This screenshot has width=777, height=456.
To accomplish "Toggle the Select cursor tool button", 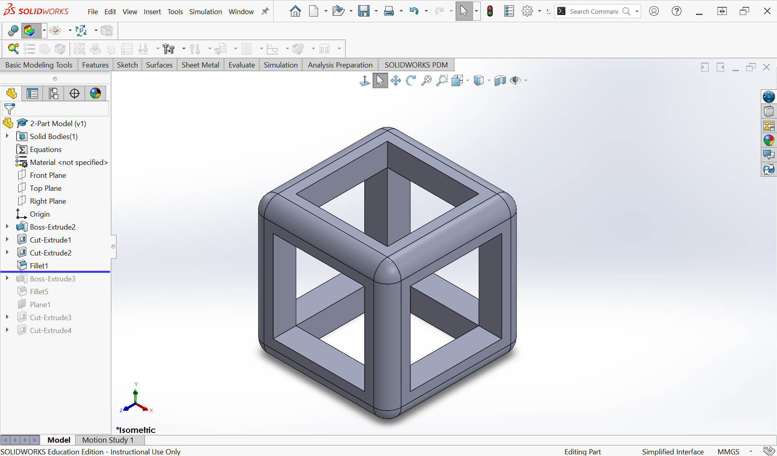I will [464, 11].
